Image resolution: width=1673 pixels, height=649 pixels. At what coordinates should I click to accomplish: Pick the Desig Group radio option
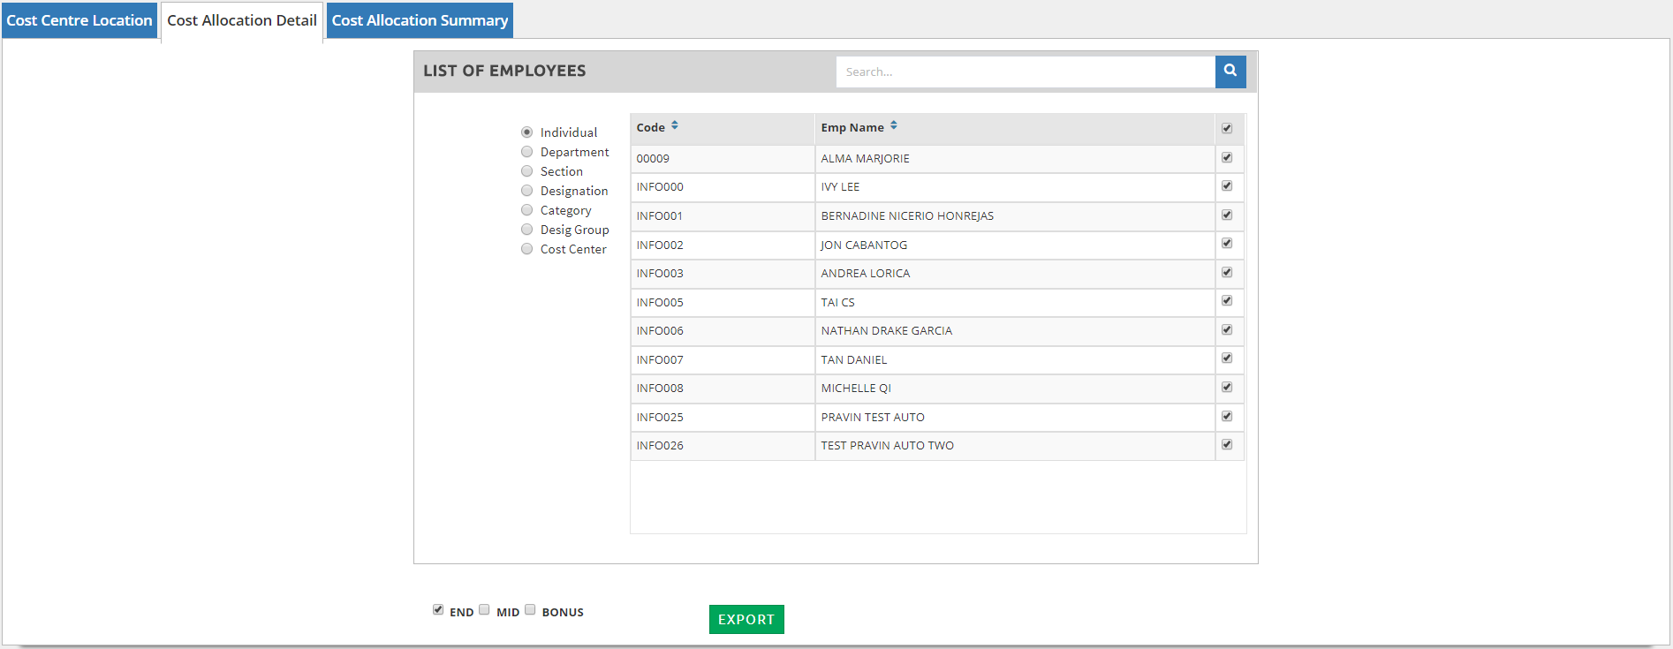tap(527, 230)
